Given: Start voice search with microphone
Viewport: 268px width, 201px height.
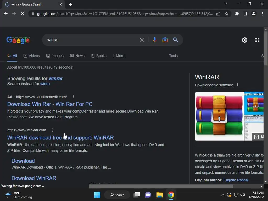Looking at the screenshot, I should tap(154, 40).
